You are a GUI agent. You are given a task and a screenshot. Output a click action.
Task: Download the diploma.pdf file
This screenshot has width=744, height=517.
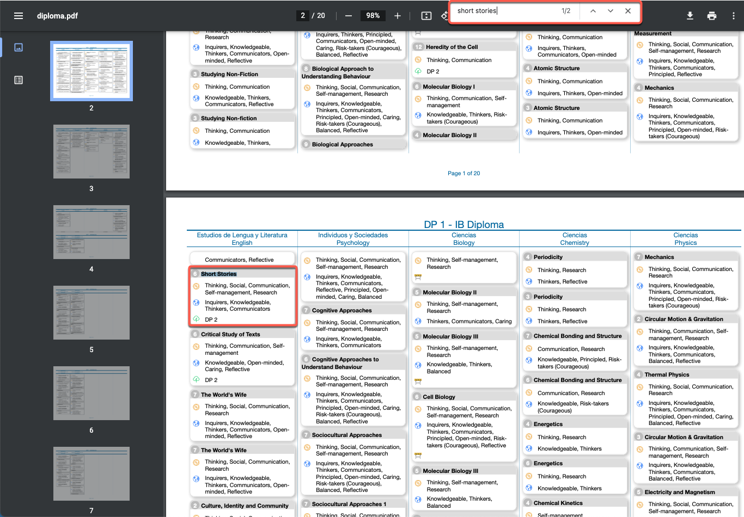[x=690, y=16]
